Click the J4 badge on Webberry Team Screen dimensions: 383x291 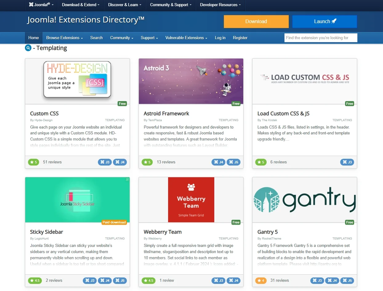(x=233, y=281)
